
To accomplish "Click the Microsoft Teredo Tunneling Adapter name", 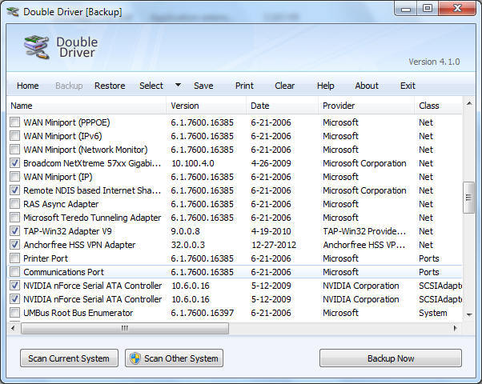I will point(92,218).
